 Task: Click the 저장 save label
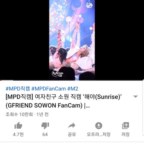point(125,134)
